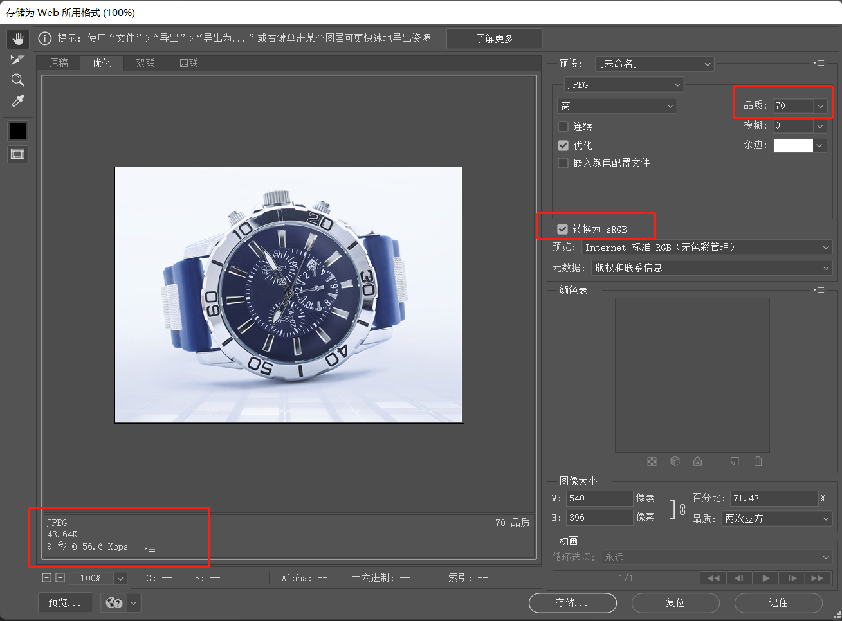Click the zoom in plus icon
Image resolution: width=842 pixels, height=621 pixels.
(x=60, y=578)
